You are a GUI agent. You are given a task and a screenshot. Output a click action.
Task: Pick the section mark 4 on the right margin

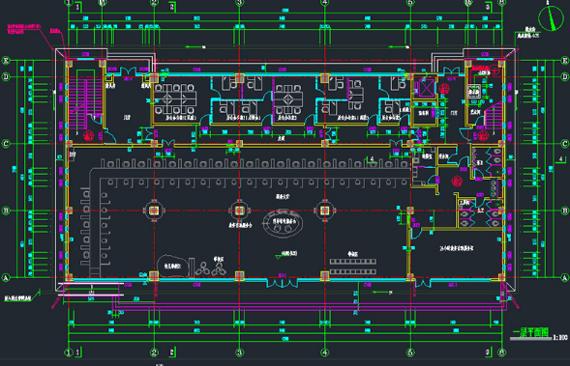click(560, 159)
